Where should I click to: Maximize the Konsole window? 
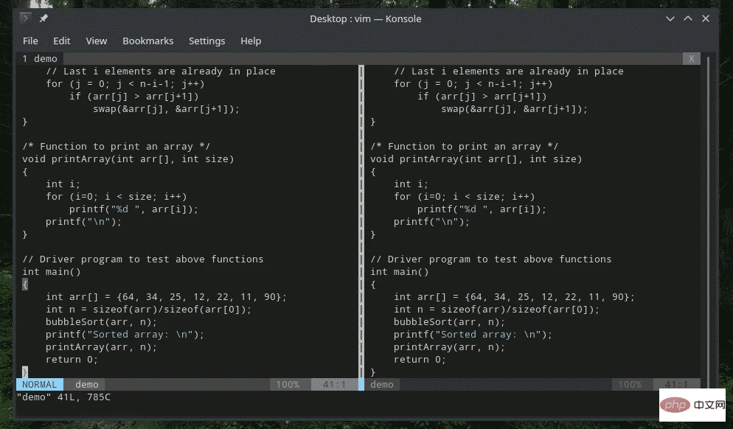pyautogui.click(x=688, y=18)
